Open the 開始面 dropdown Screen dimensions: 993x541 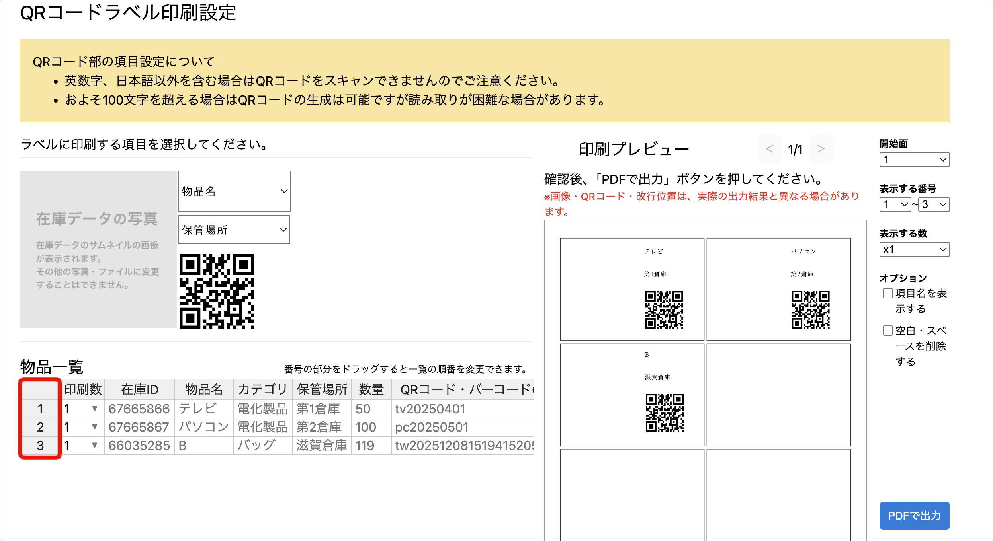[x=914, y=160]
